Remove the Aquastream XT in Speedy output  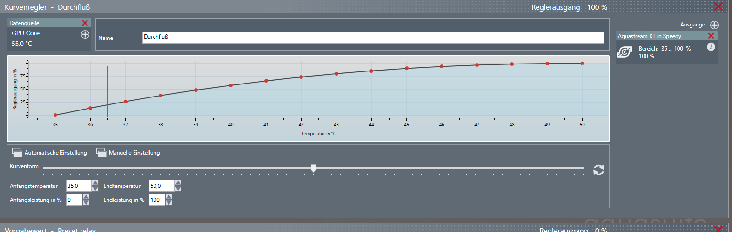coord(711,36)
